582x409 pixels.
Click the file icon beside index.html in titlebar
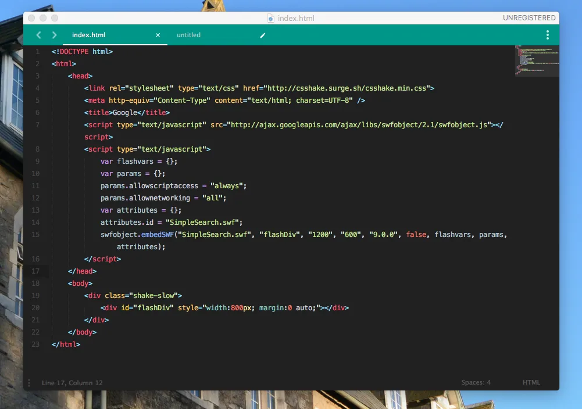pos(269,18)
